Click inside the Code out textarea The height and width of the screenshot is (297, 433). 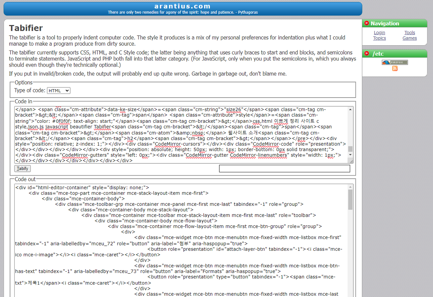point(181,241)
